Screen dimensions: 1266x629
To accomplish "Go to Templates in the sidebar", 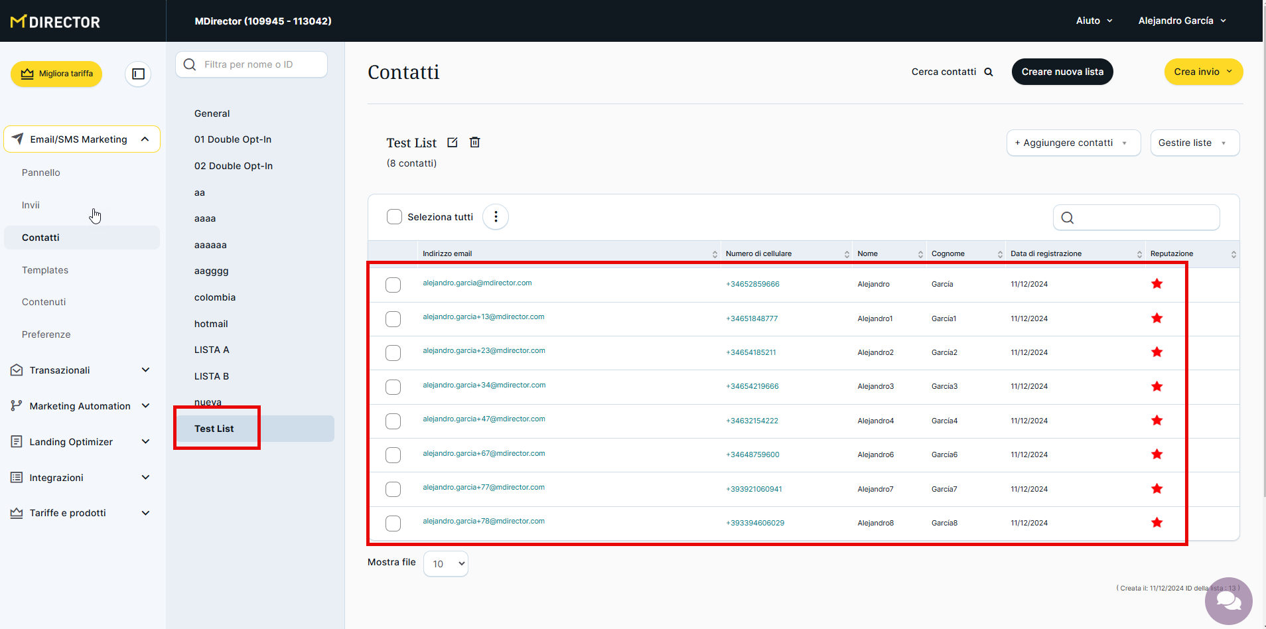I will point(45,270).
